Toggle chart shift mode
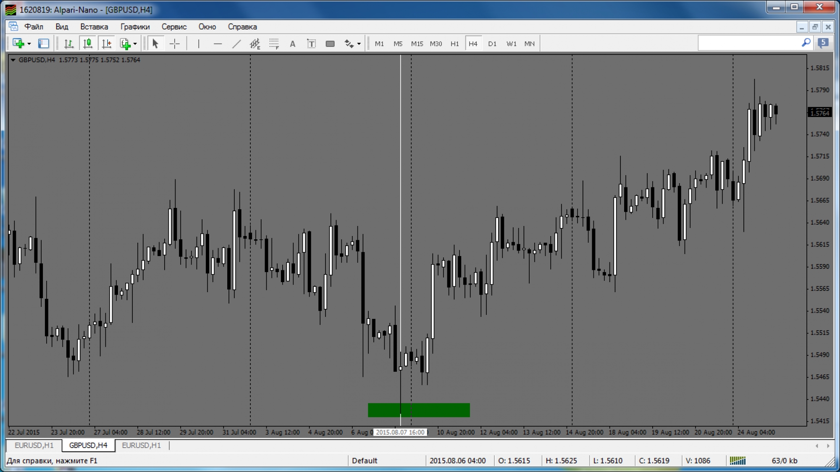The width and height of the screenshot is (840, 472). 107,44
